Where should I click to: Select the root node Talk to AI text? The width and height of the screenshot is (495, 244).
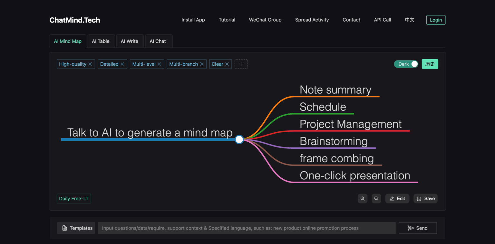tap(150, 133)
